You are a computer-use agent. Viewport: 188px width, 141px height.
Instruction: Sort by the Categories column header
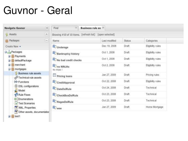[155, 41]
